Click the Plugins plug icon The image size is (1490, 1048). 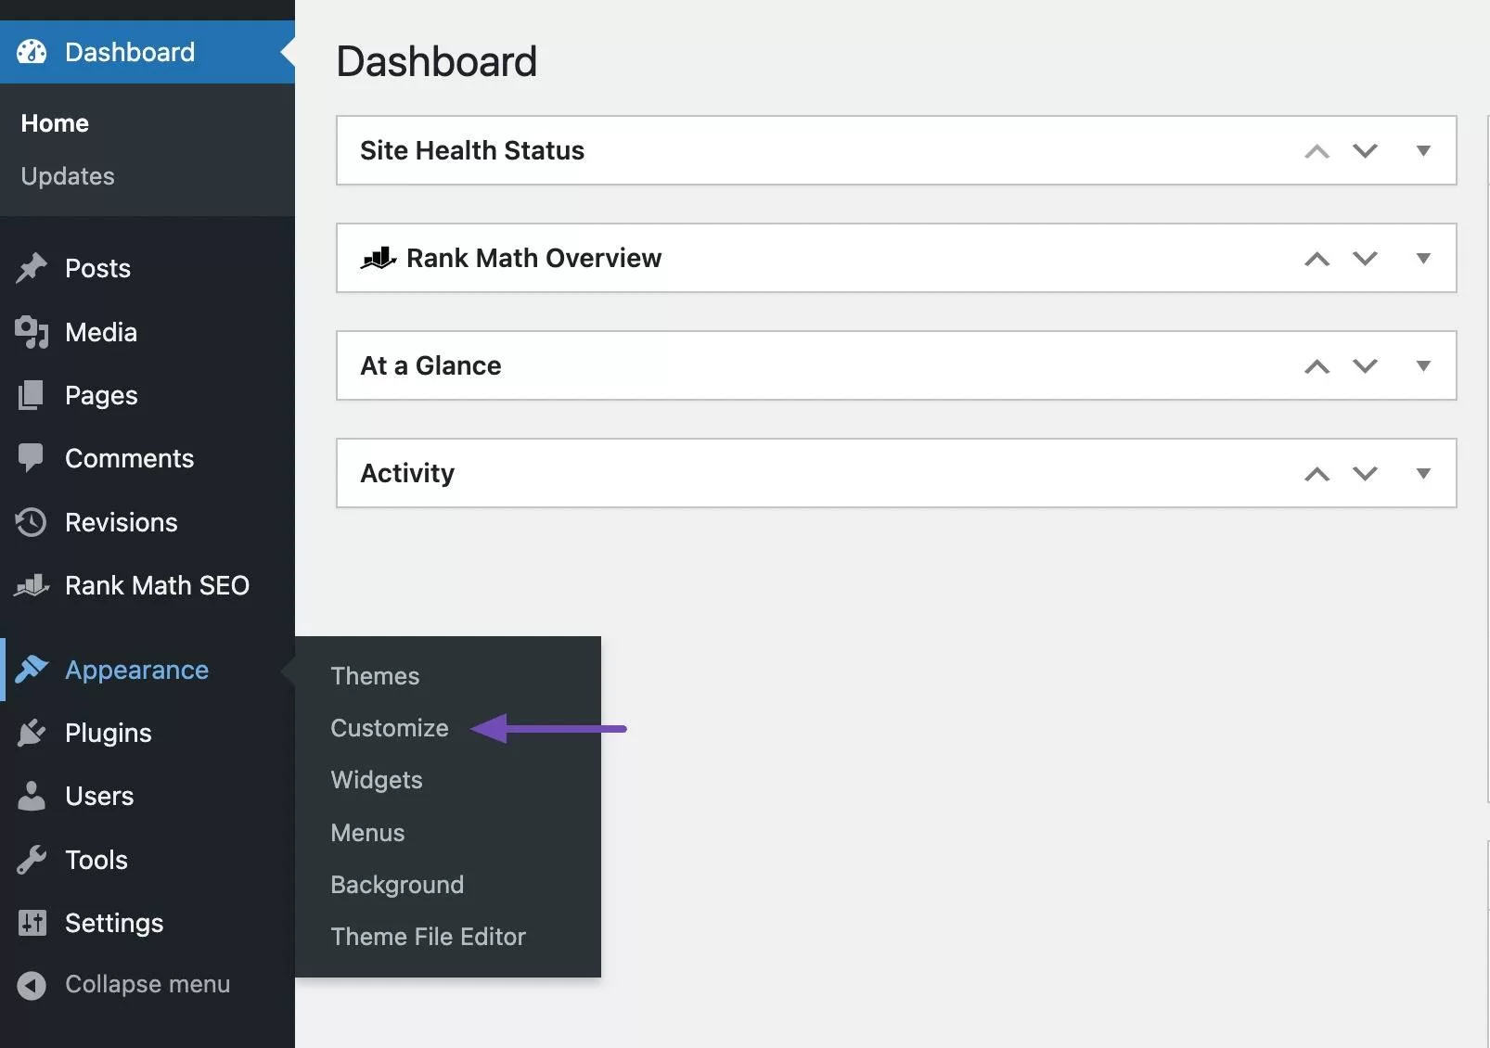(32, 733)
